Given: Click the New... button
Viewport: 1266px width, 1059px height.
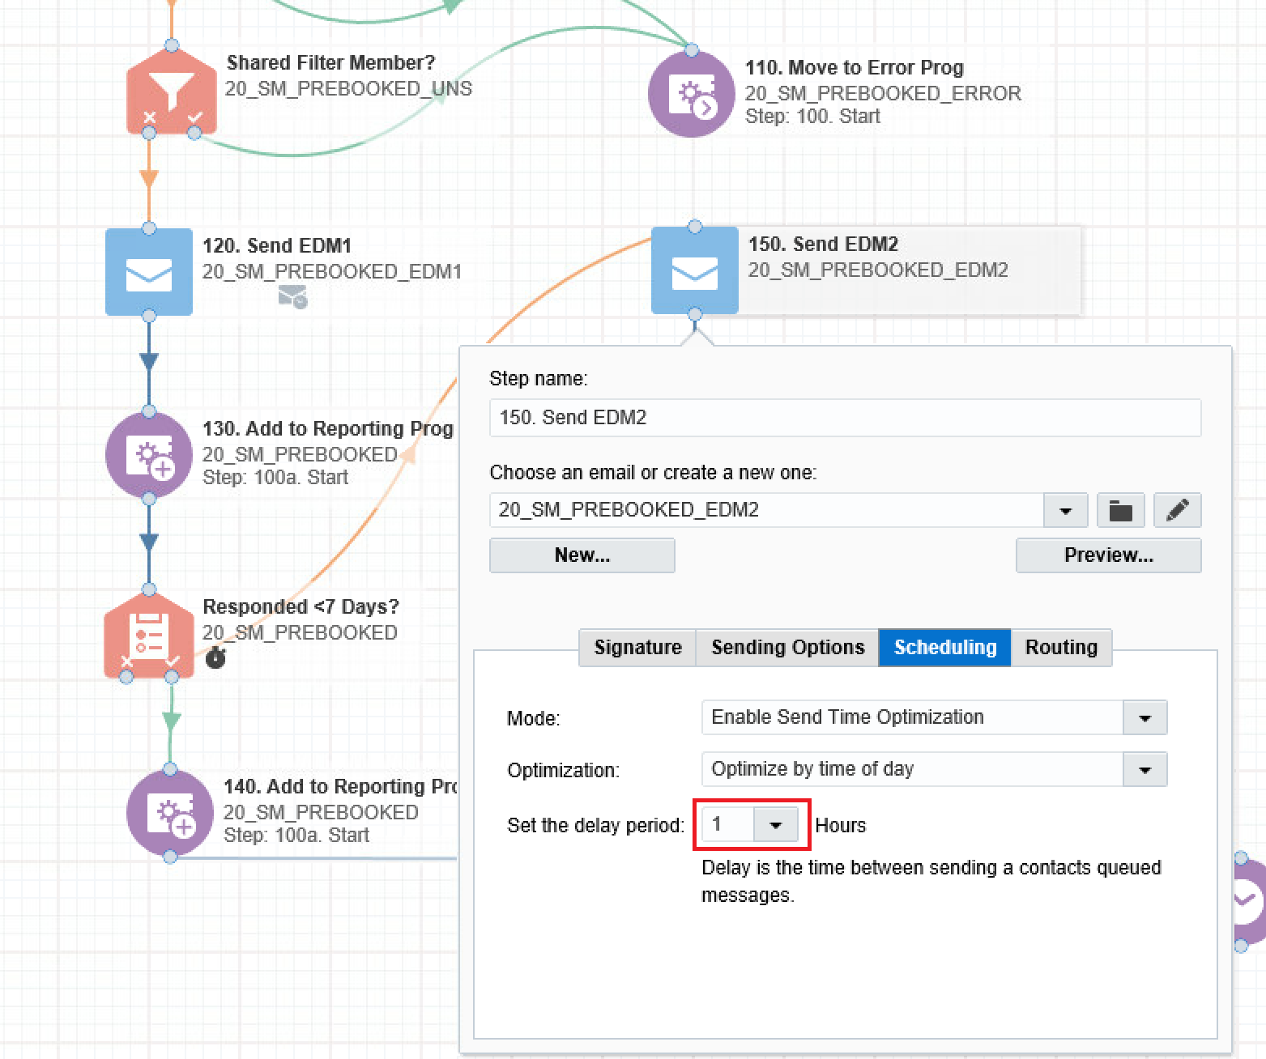Looking at the screenshot, I should [x=582, y=555].
